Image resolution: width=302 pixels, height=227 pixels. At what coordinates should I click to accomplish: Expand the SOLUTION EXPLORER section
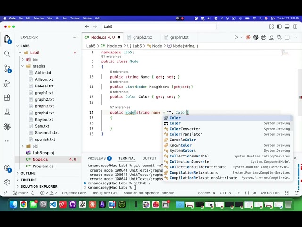[x=39, y=186]
